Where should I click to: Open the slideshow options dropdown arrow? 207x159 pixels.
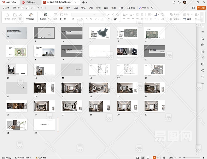pos(158,157)
